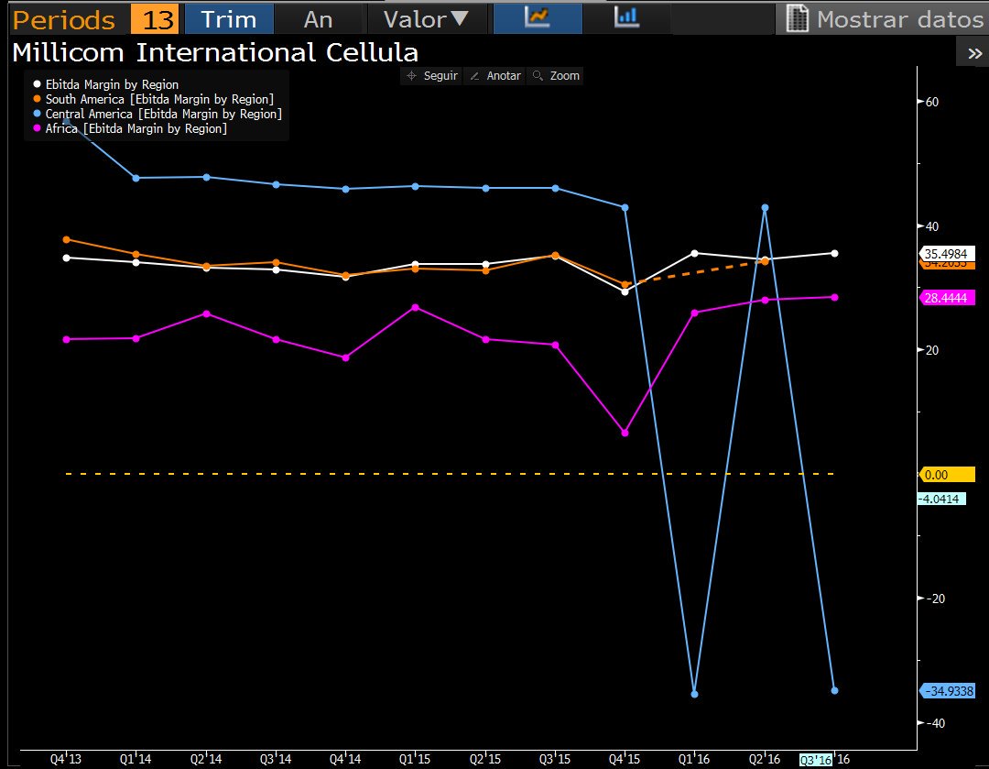
Task: Click the Q4'14 x-axis label
Action: coord(345,759)
